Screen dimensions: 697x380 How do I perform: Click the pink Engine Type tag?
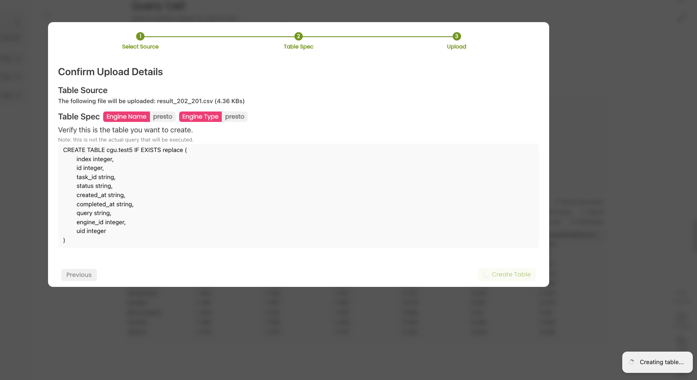pos(200,117)
